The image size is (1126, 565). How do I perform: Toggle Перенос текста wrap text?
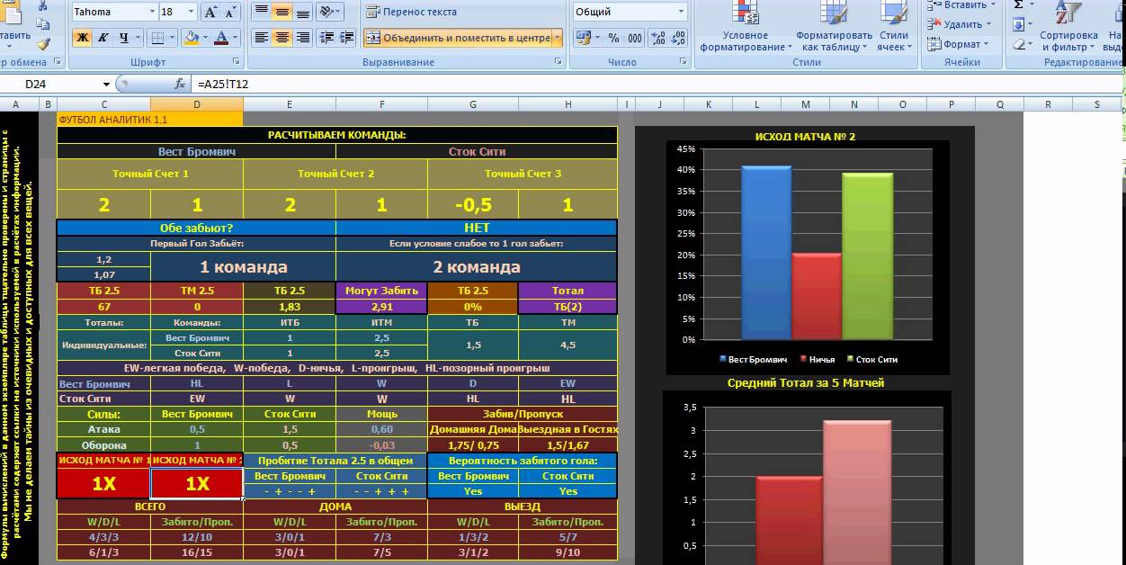point(412,12)
